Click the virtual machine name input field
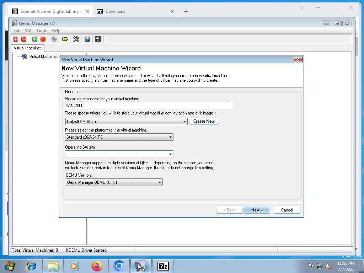This screenshot has width=364, height=273. [x=149, y=105]
